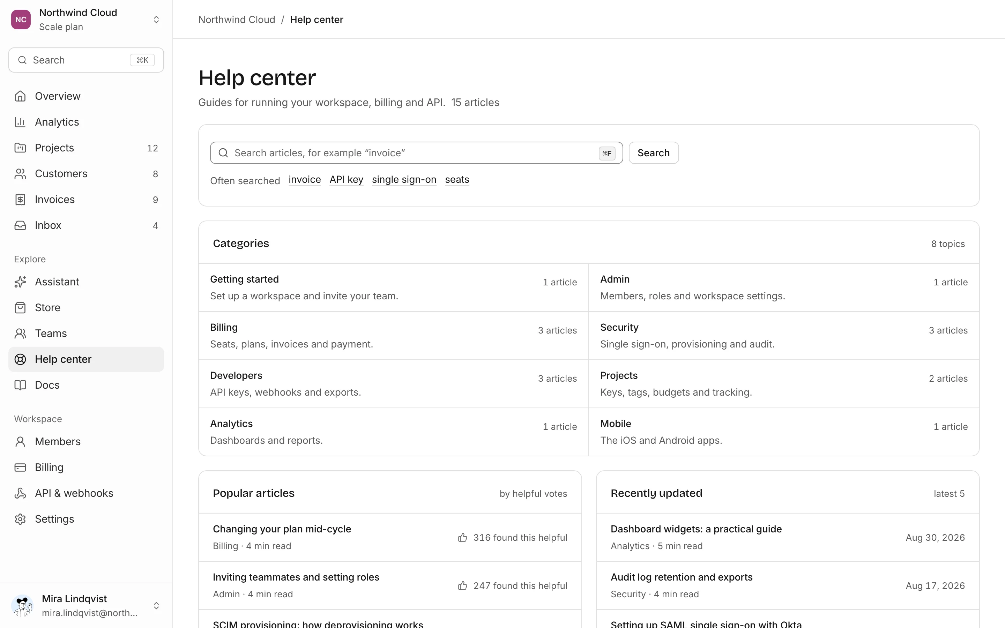
Task: Open the Security category
Action: click(784, 336)
